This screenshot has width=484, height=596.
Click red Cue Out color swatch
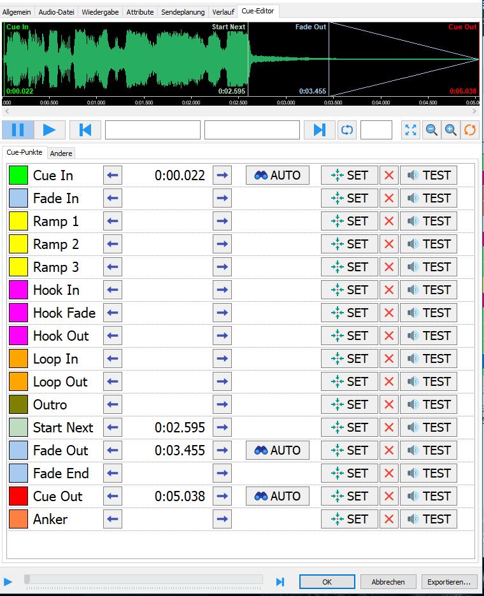[x=18, y=496]
